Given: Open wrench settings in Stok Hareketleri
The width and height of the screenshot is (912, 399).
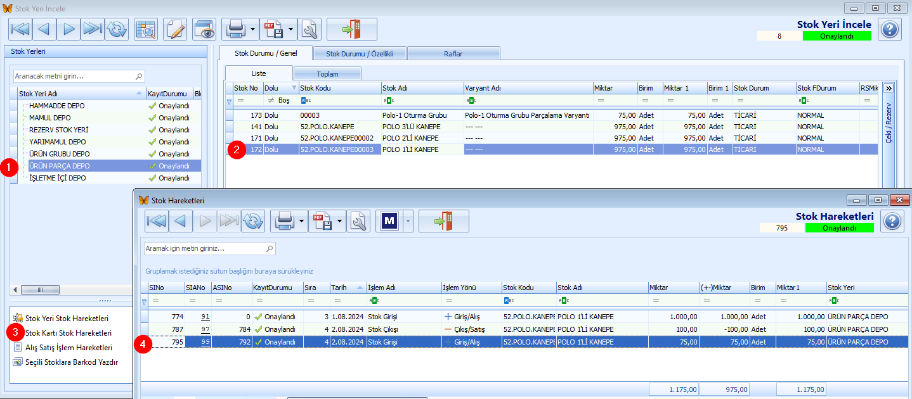Looking at the screenshot, I should click(358, 221).
